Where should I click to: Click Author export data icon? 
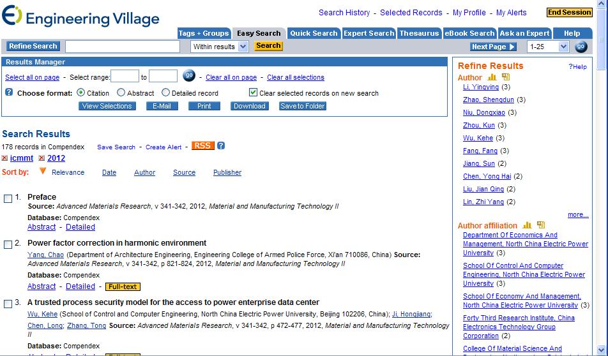(x=506, y=77)
